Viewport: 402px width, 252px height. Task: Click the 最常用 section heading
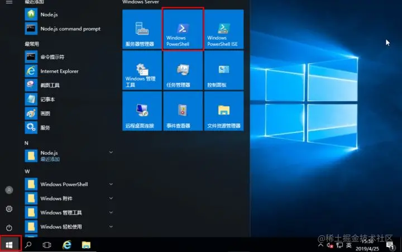coord(32,44)
